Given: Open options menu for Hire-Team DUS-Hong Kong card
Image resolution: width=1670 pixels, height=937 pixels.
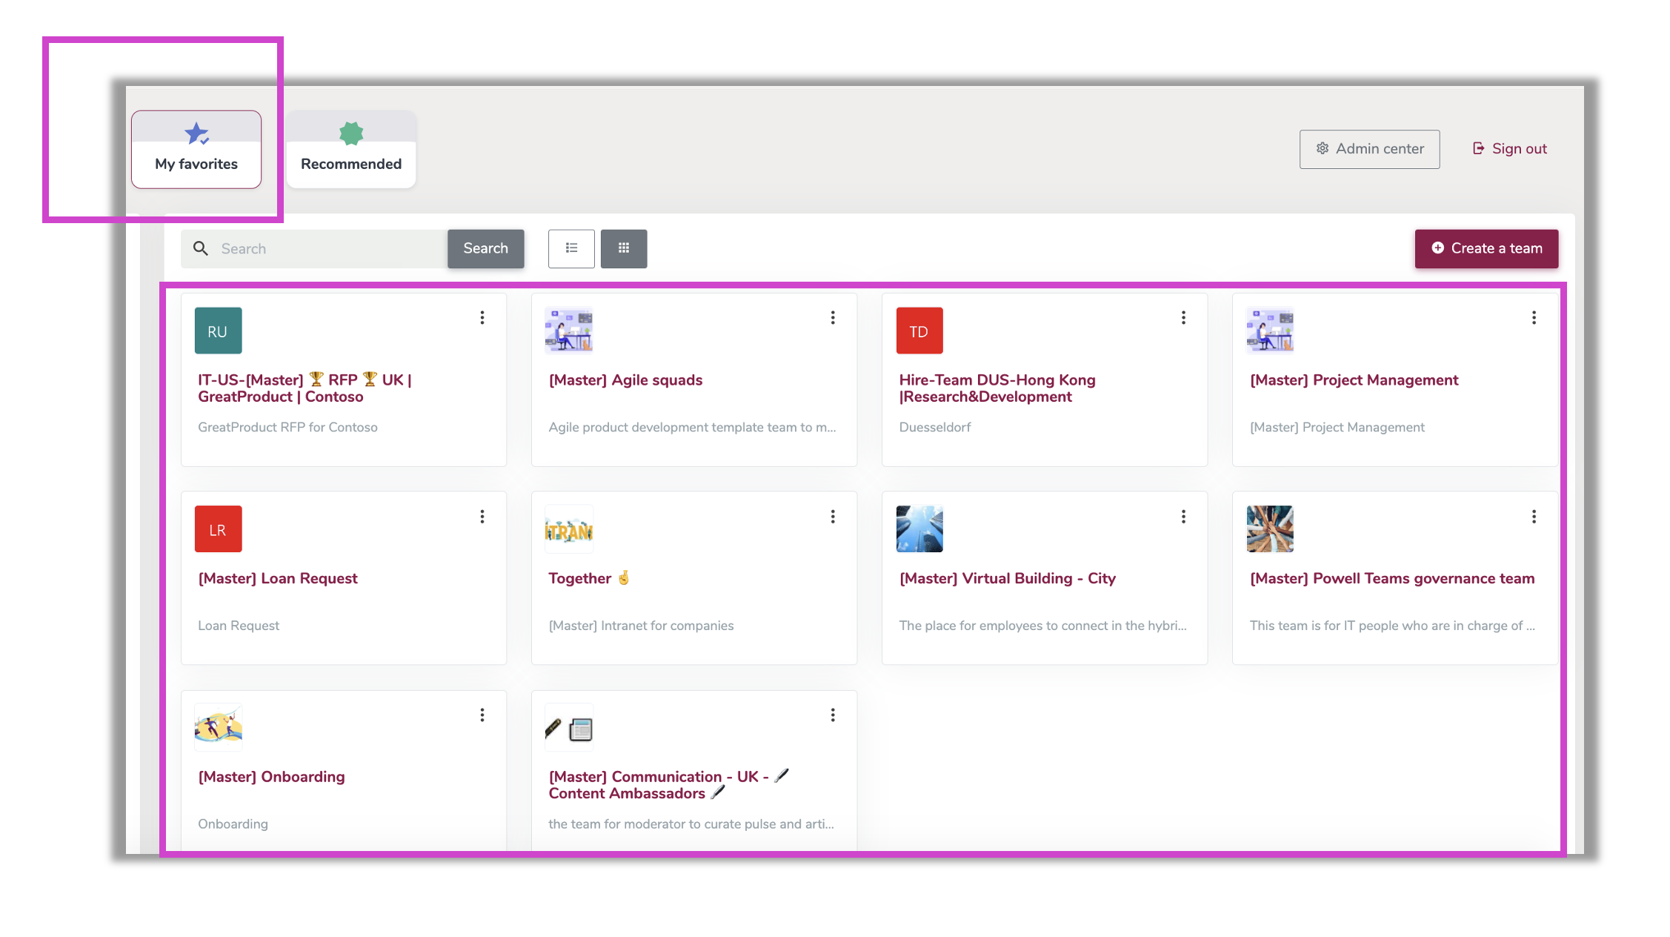Looking at the screenshot, I should (x=1183, y=317).
